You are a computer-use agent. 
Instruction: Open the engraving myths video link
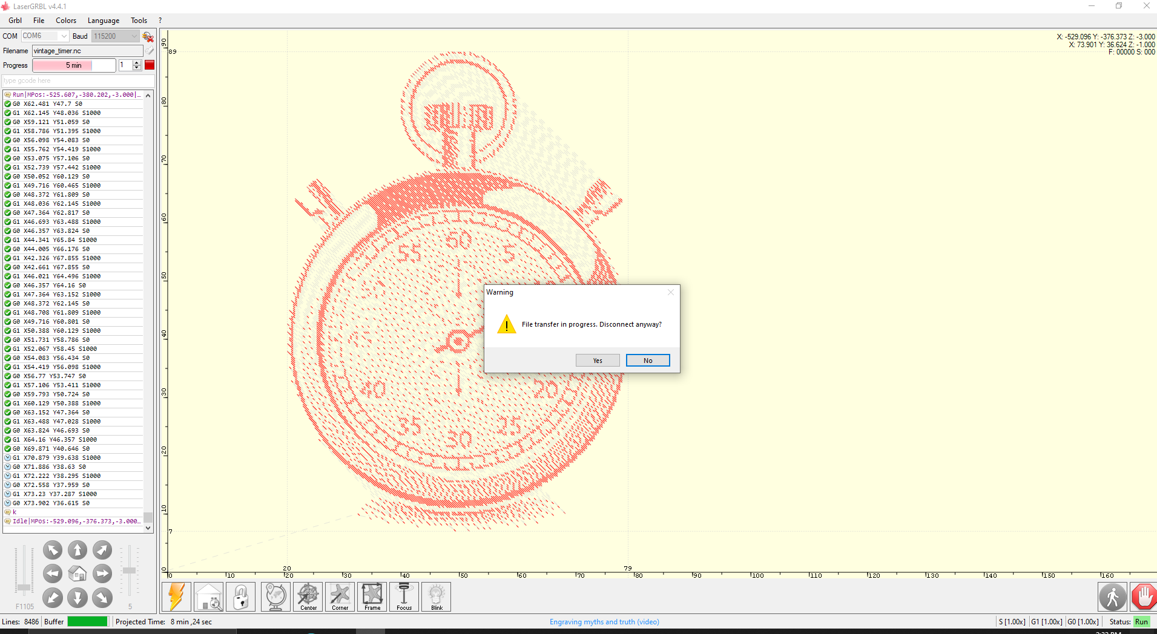coord(604,621)
